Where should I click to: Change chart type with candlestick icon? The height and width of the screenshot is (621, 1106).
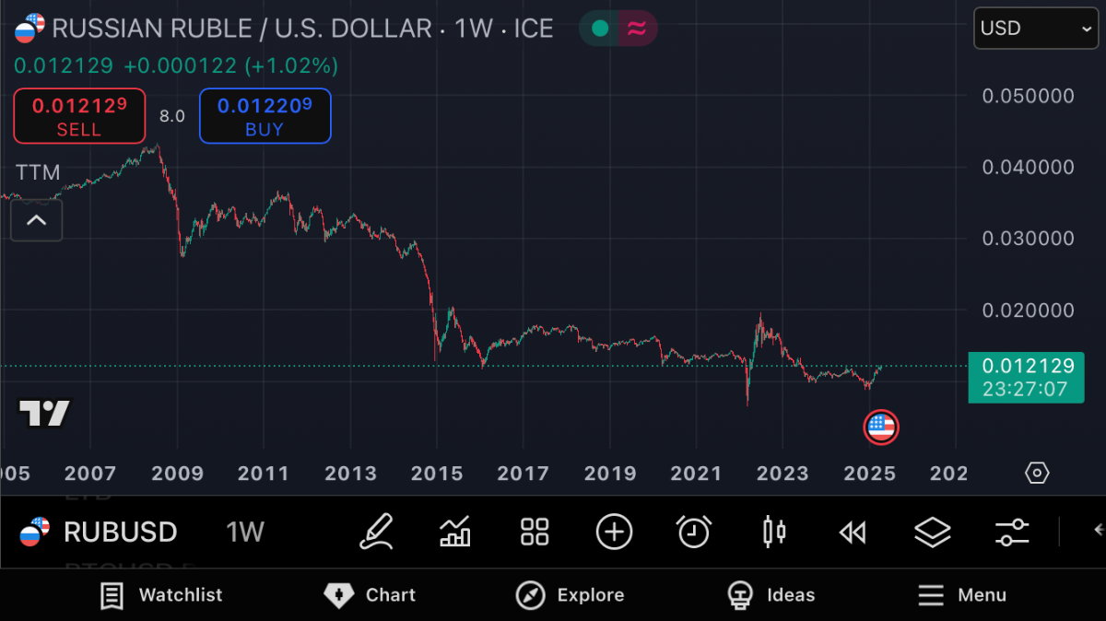click(774, 532)
